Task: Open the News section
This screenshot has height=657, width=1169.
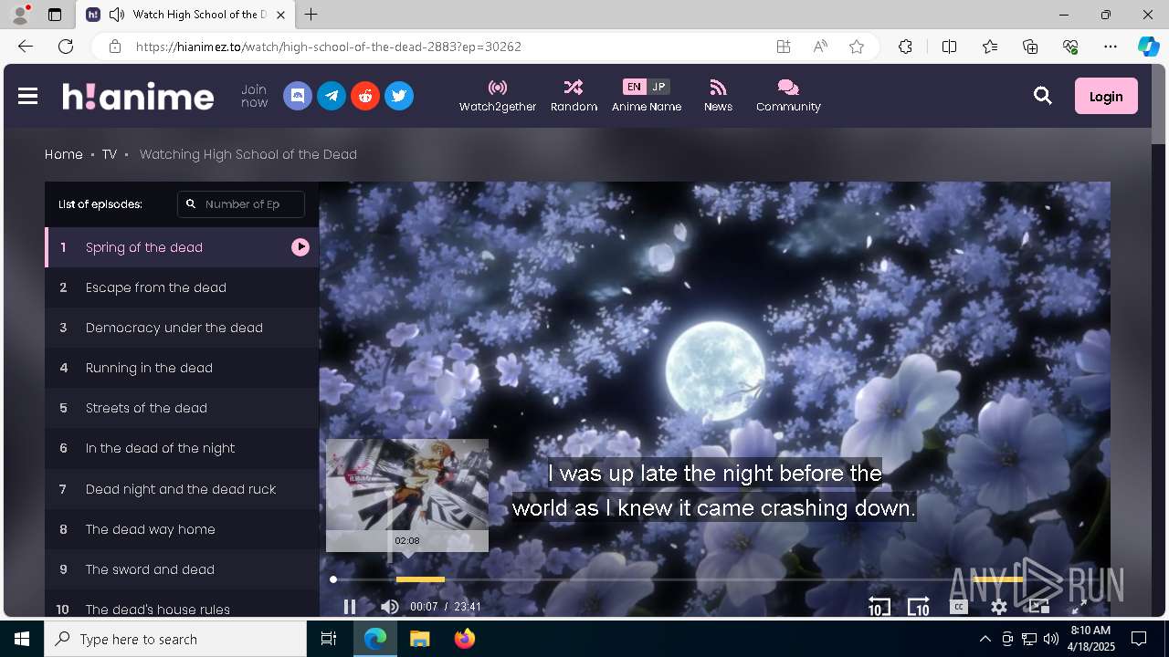Action: 718,96
